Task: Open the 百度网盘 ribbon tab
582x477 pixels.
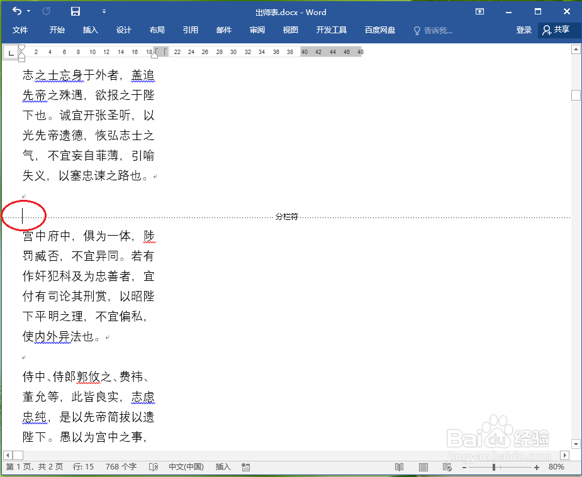Action: click(379, 30)
